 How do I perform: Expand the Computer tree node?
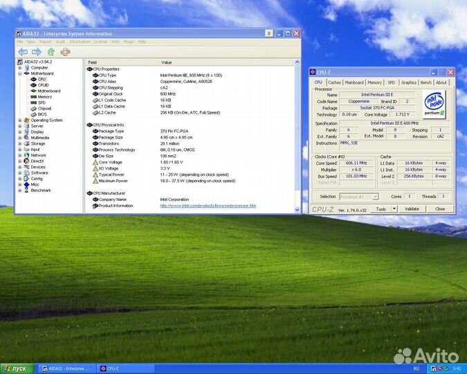click(19, 68)
